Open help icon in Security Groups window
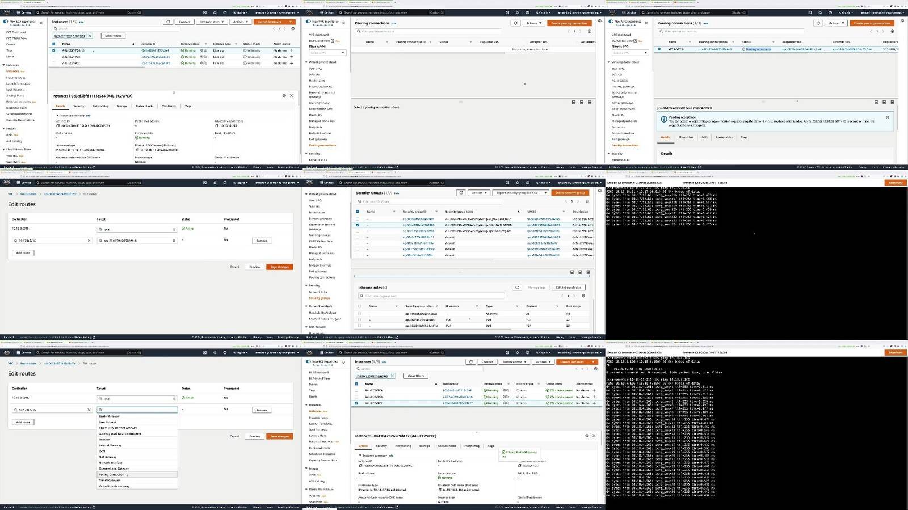This screenshot has width=908, height=510. (527, 183)
